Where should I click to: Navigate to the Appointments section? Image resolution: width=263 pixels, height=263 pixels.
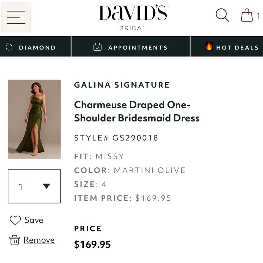(x=138, y=47)
